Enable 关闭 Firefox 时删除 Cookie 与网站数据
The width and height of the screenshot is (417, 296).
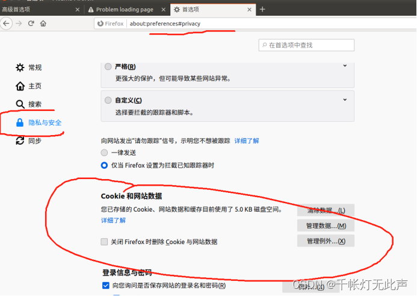(x=104, y=242)
